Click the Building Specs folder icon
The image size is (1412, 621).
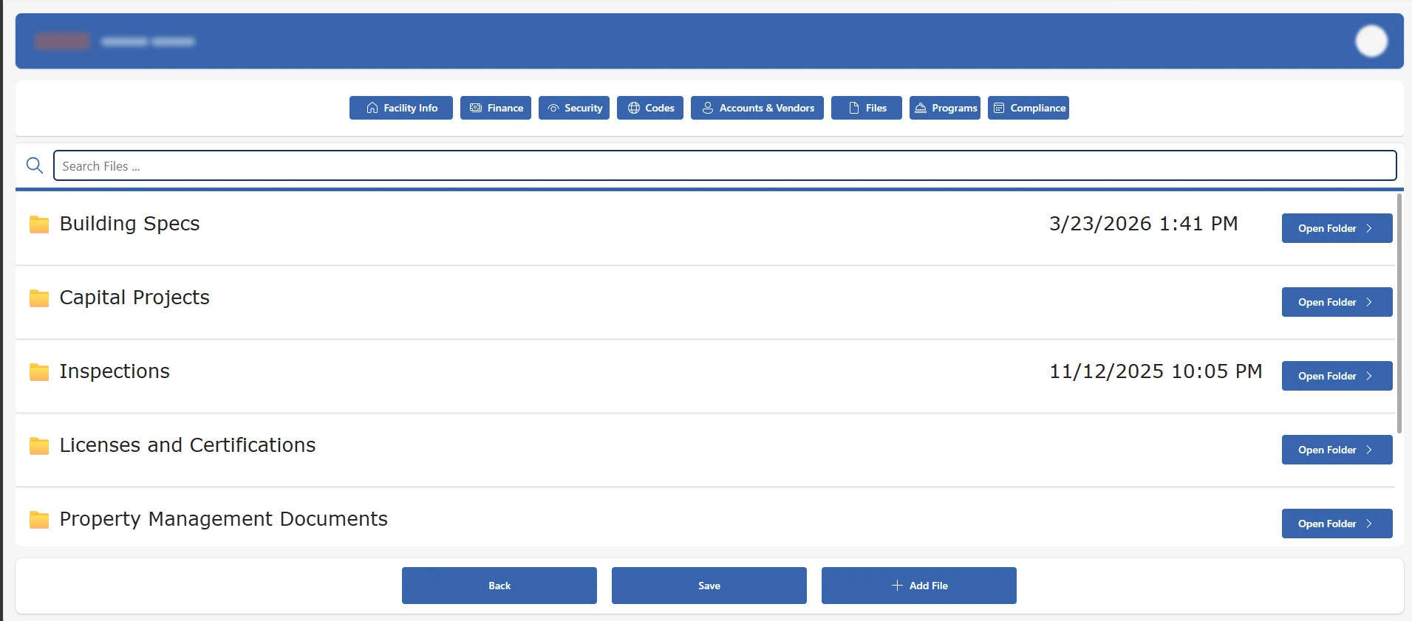39,224
